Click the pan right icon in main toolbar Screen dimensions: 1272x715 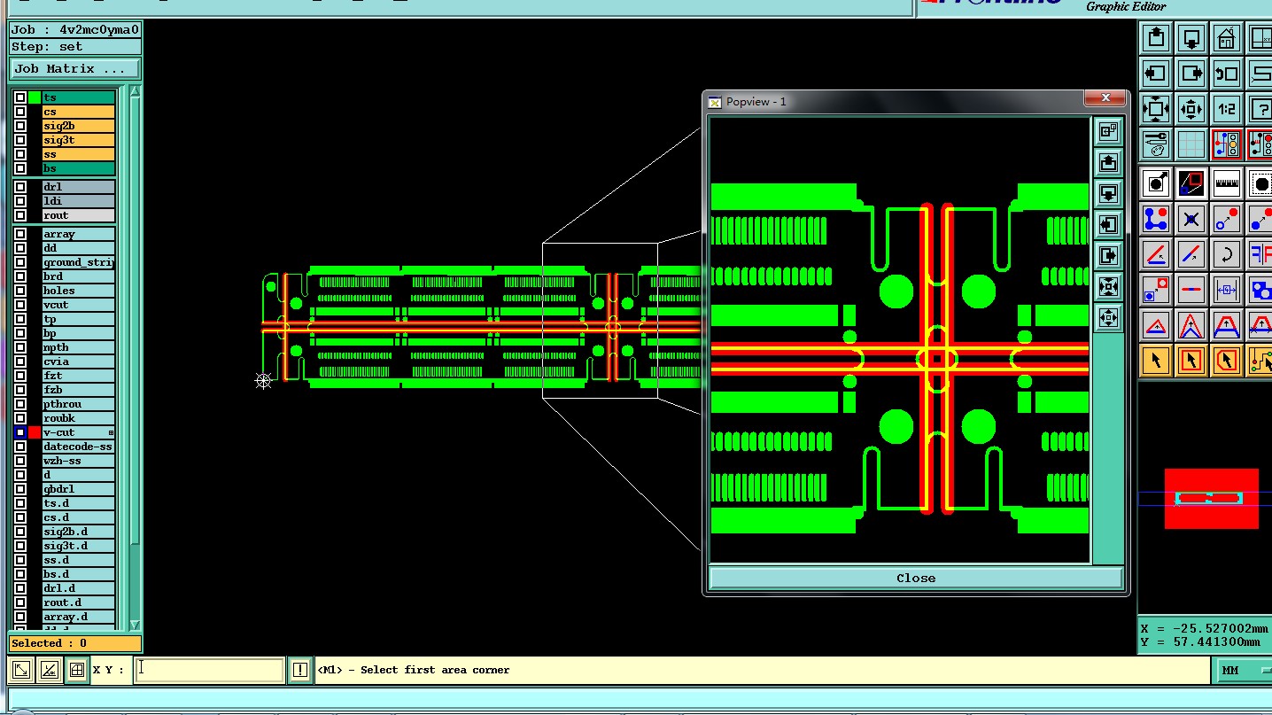pyautogui.click(x=1191, y=74)
